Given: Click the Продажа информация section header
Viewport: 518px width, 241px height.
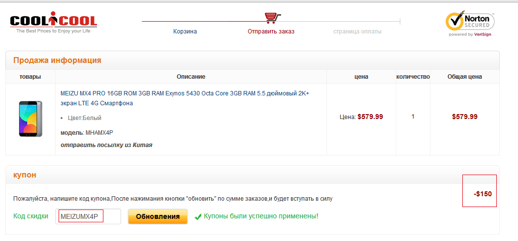Looking at the screenshot, I should tap(57, 60).
